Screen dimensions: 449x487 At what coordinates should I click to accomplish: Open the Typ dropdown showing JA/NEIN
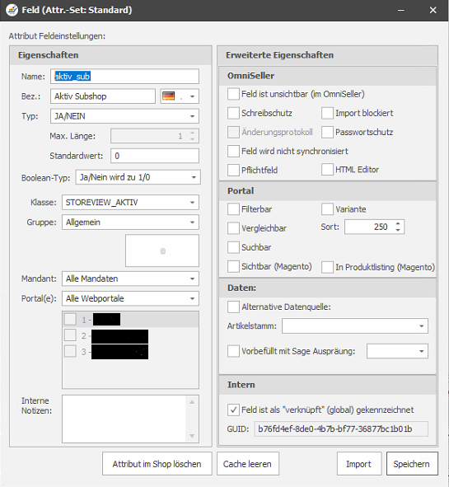125,116
